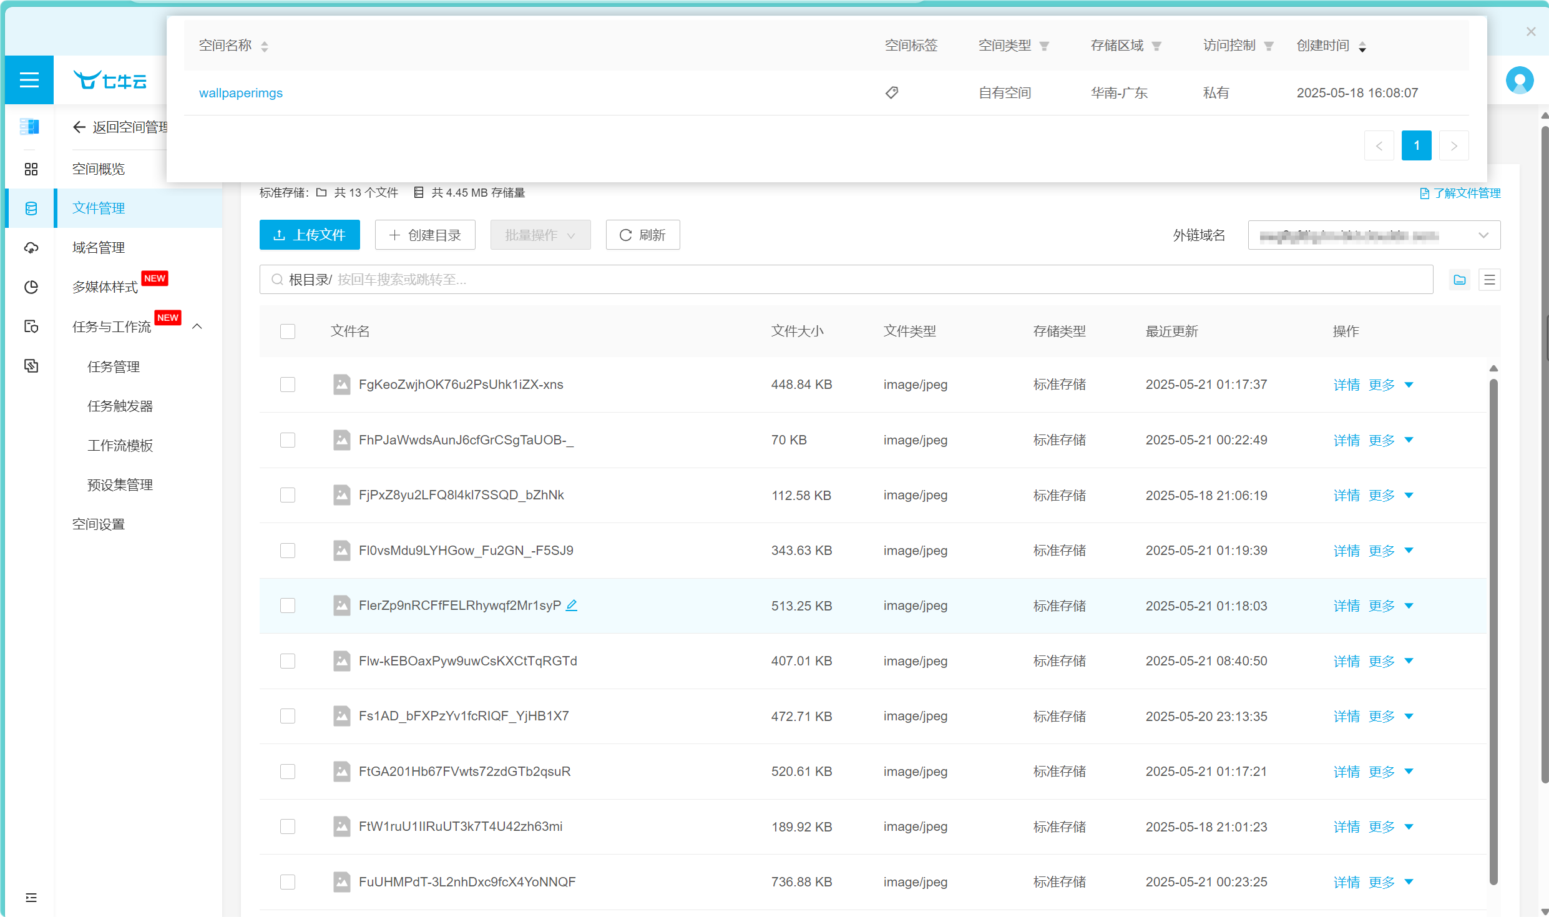This screenshot has width=1549, height=917.
Task: Click the grid dashboard icon in left rail
Action: (31, 169)
